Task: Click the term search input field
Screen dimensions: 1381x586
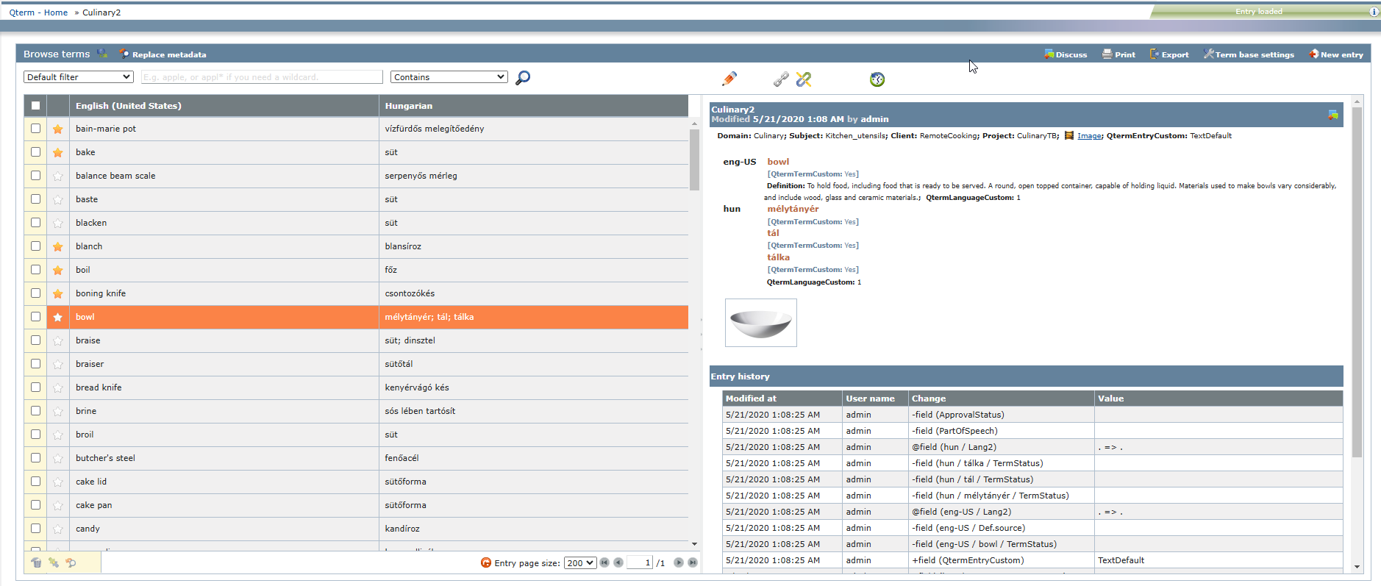Action: 262,77
